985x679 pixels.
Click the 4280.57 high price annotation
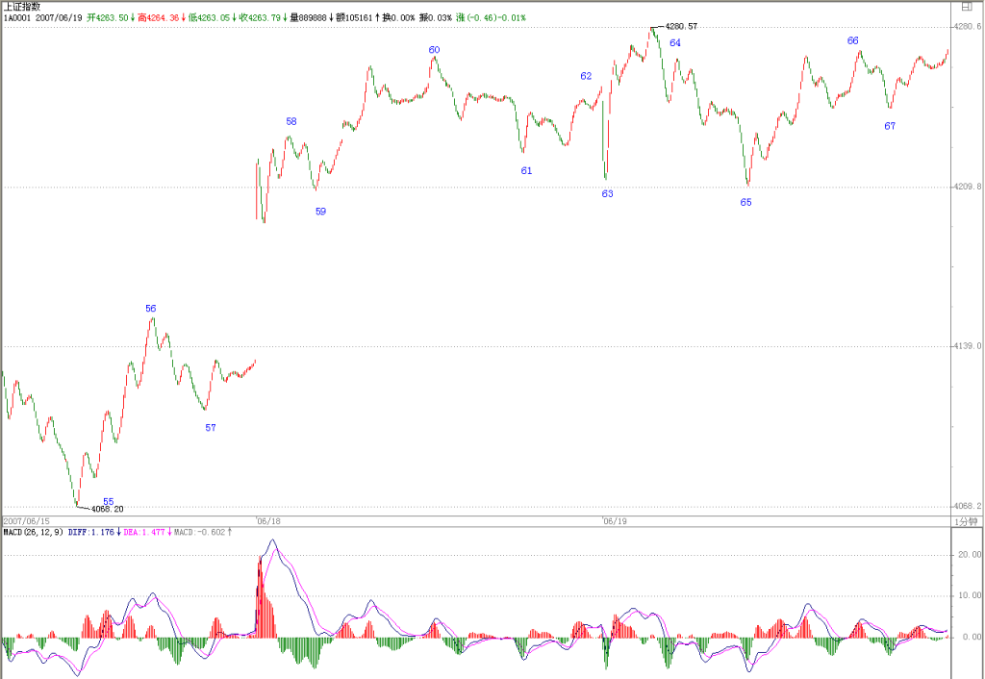click(x=681, y=26)
